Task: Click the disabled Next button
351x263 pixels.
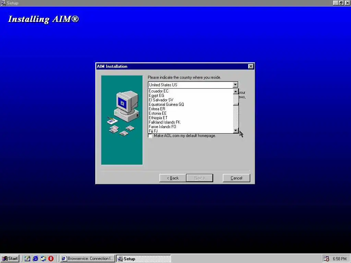Action: pyautogui.click(x=199, y=178)
